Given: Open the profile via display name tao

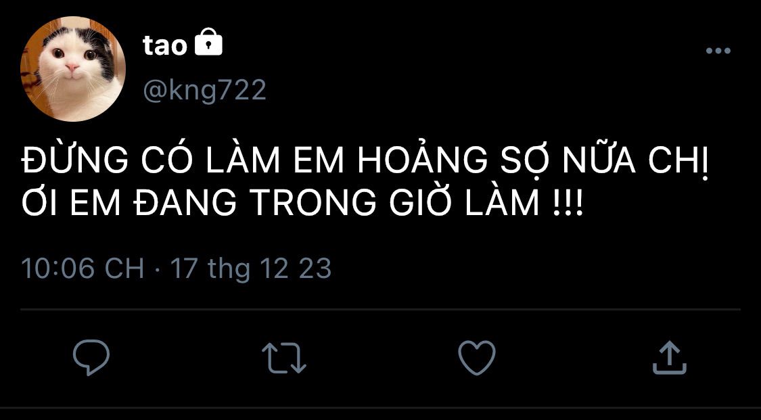Looking at the screenshot, I should 165,45.
